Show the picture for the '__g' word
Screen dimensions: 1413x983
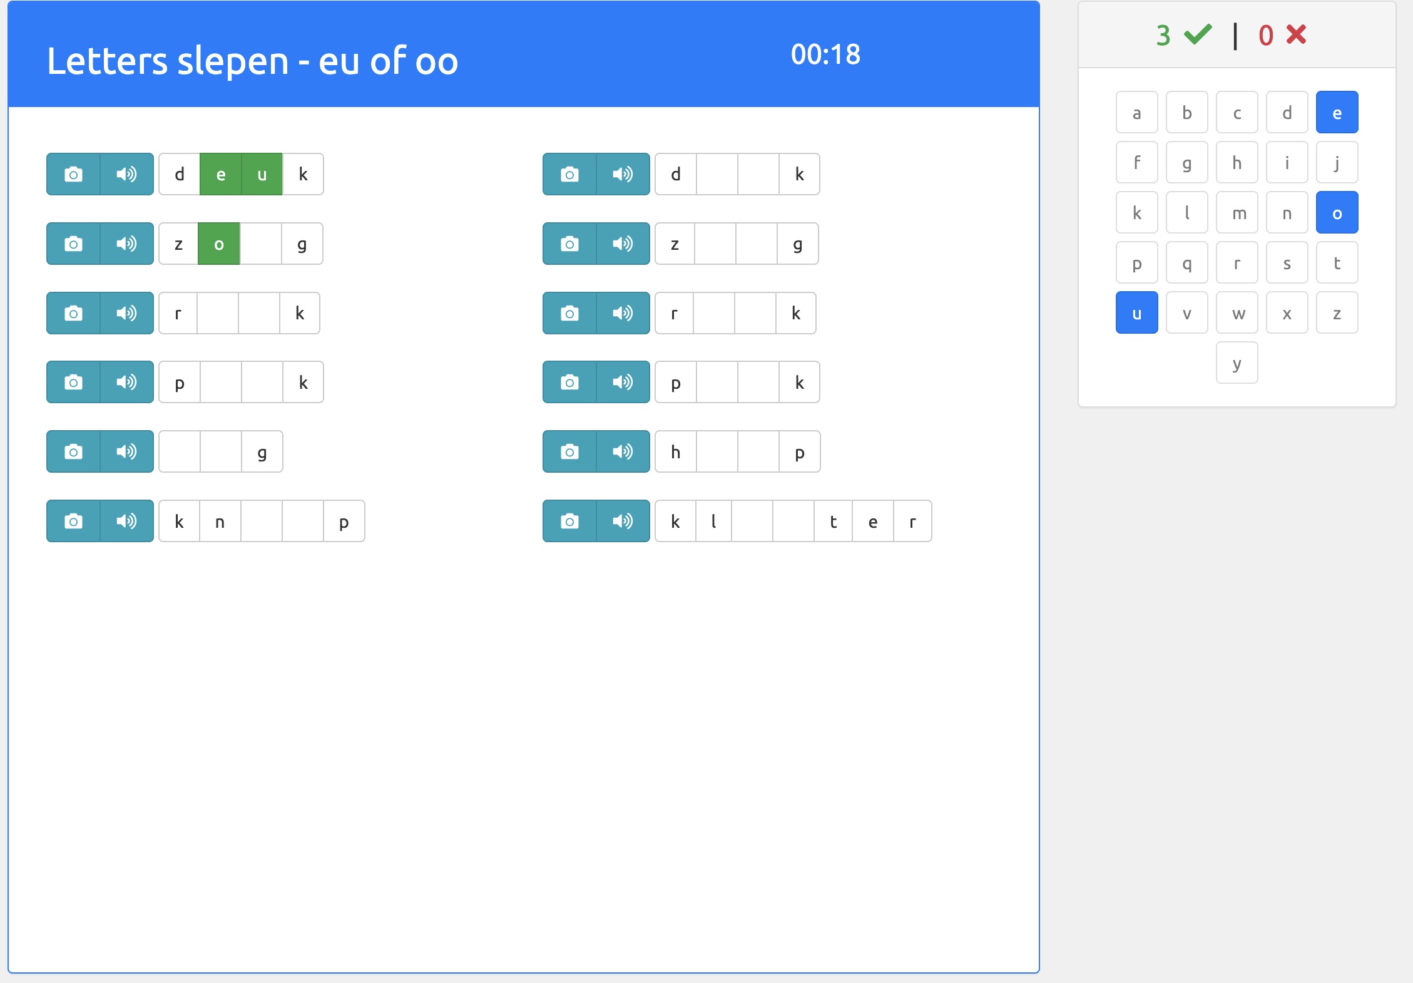point(73,451)
